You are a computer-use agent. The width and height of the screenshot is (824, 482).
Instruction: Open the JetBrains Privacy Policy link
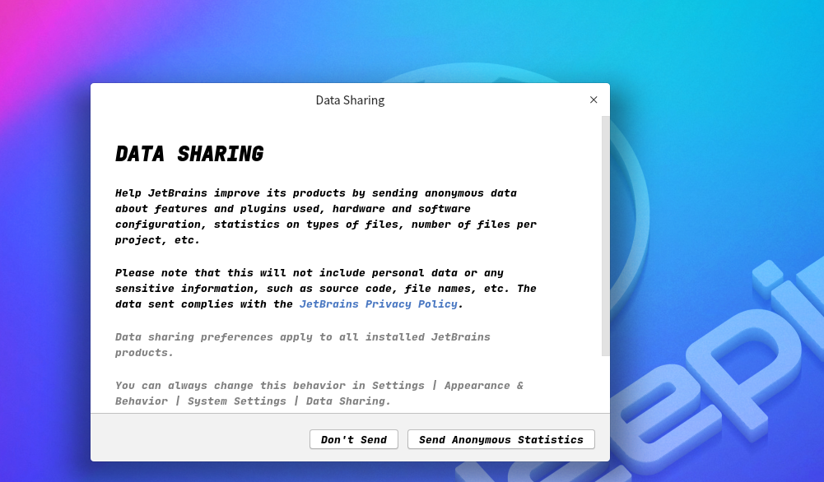click(x=379, y=304)
